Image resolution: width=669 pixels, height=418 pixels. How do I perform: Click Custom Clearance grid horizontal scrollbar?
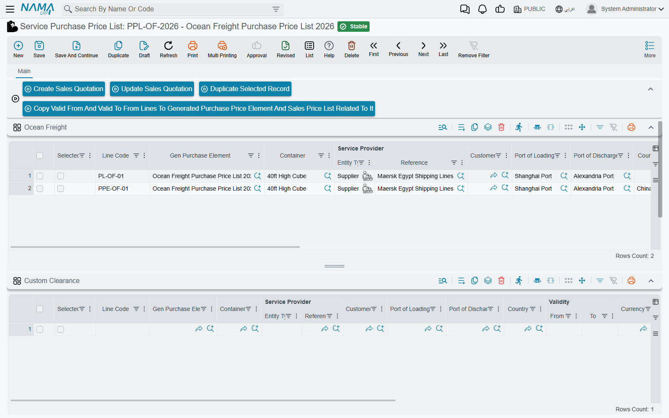click(203, 400)
